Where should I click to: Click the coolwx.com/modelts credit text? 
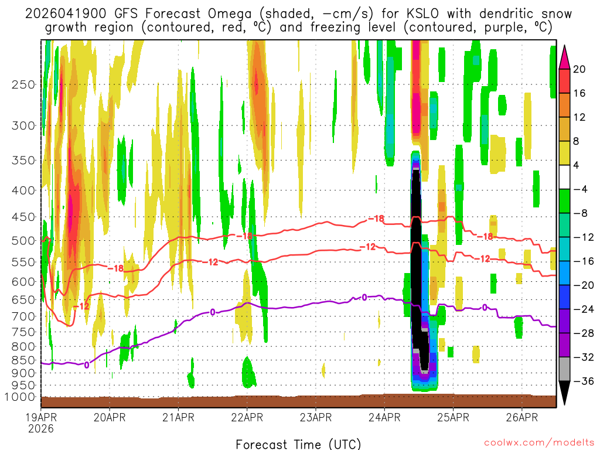(x=539, y=443)
